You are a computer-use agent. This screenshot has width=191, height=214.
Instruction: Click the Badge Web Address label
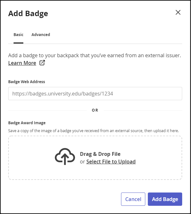(26, 82)
